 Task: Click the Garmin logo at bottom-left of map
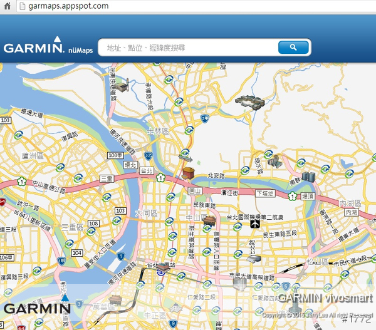36,308
